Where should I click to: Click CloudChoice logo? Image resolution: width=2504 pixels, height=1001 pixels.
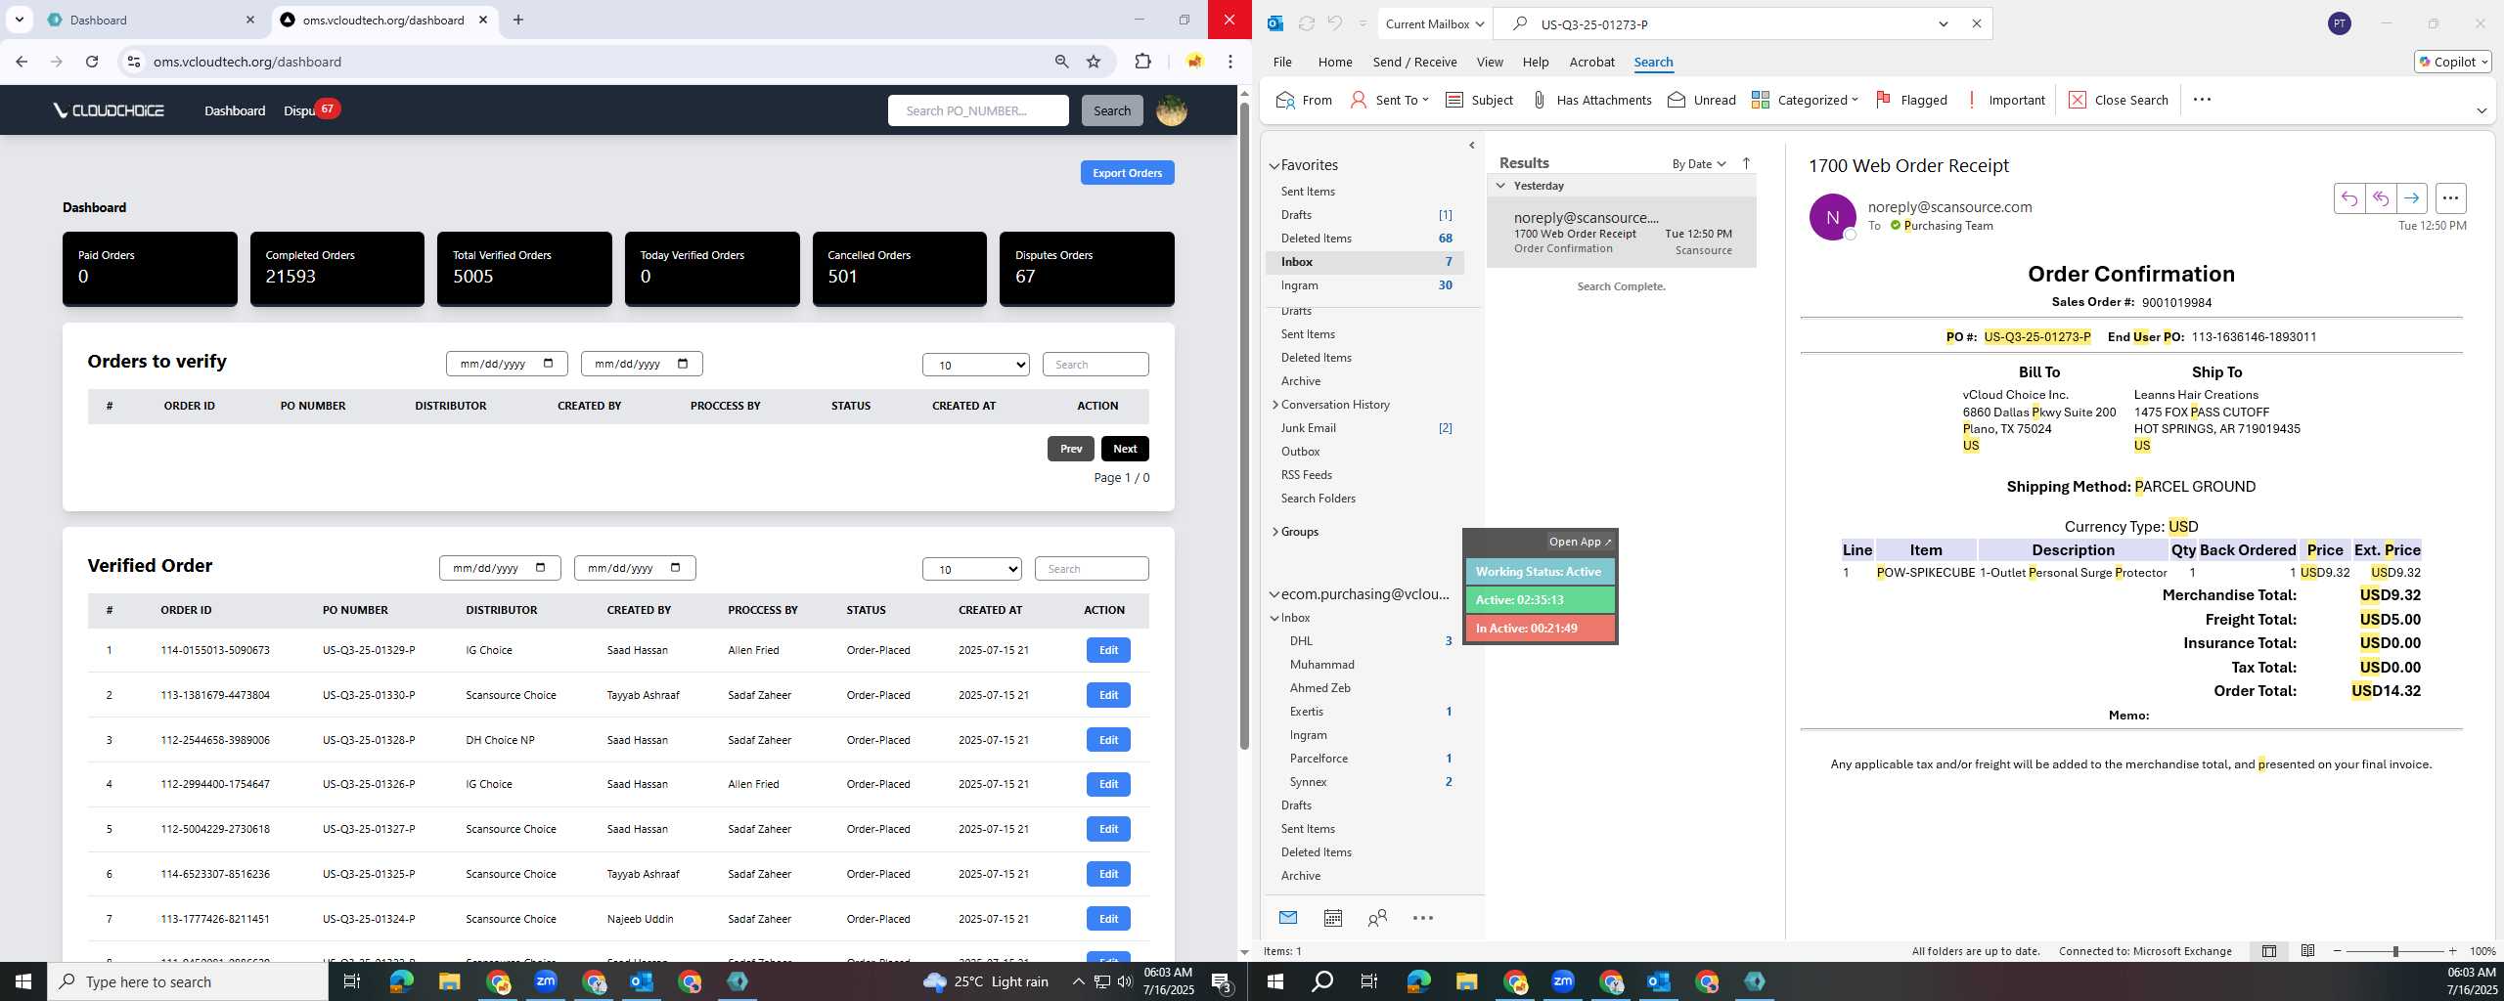click(109, 110)
